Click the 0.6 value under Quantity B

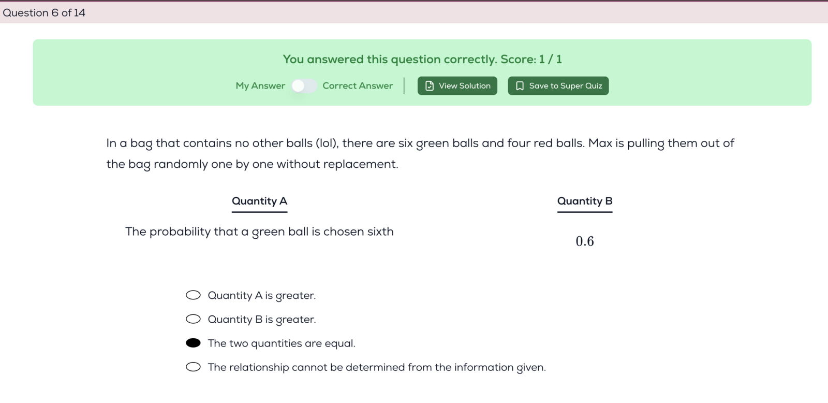[x=585, y=241]
